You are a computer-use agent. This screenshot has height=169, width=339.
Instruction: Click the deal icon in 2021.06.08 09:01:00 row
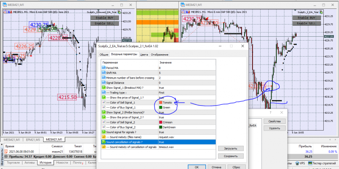pyautogui.click(x=6, y=152)
